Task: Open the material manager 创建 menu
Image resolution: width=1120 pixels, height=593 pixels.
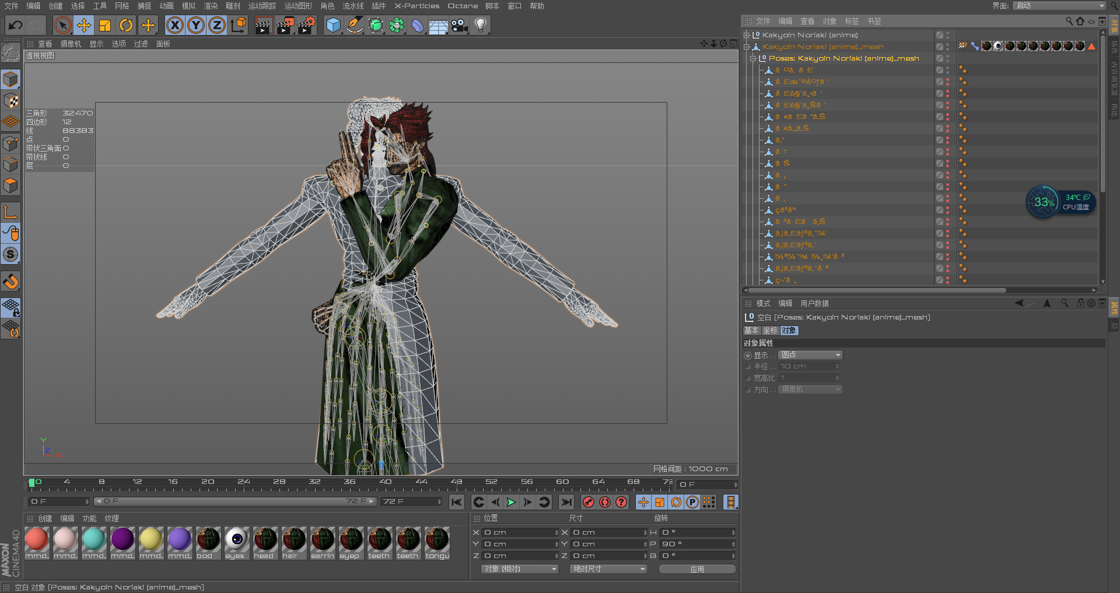Action: tap(45, 518)
